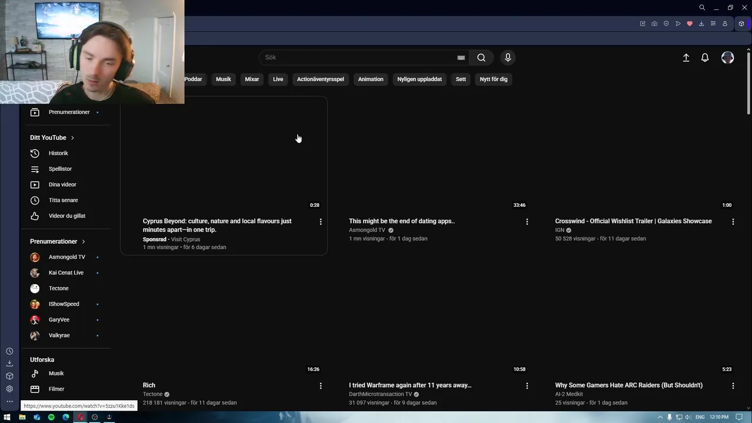Open Settings gear in Opera sidebar

pos(9,389)
